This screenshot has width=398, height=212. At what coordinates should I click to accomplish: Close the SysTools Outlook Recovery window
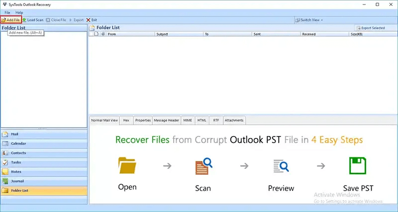(x=391, y=4)
